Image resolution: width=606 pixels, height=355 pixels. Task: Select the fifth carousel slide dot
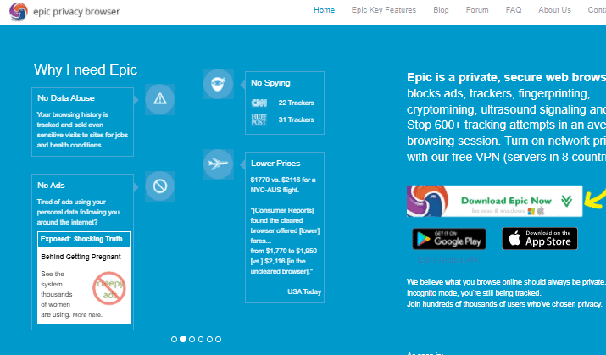point(209,339)
